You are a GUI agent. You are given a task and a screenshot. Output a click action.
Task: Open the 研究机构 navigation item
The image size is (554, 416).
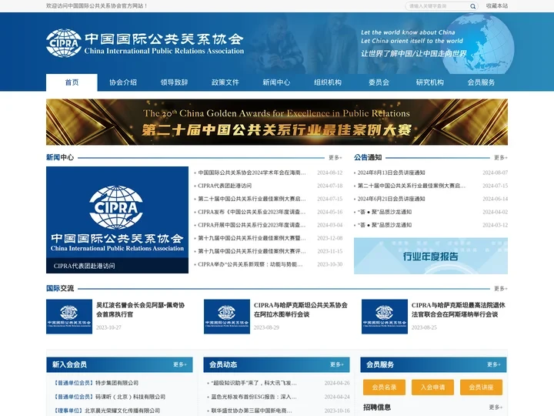pyautogui.click(x=430, y=82)
